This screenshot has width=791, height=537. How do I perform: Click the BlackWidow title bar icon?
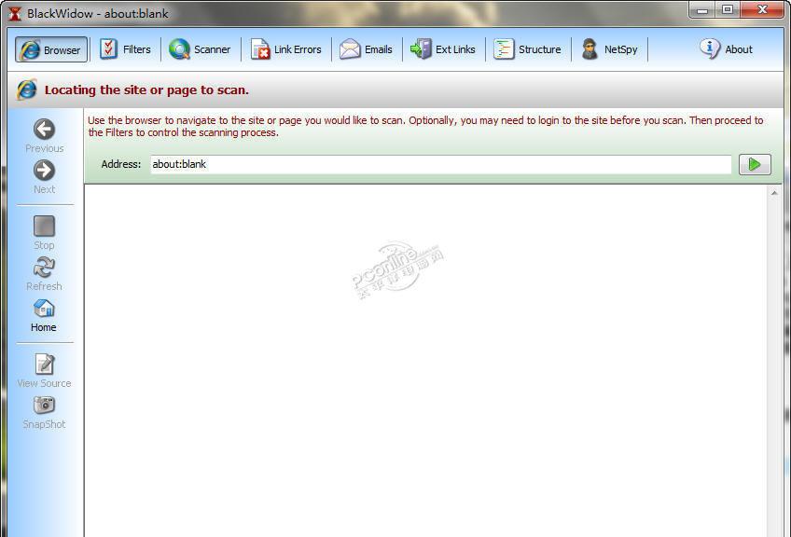(x=15, y=13)
